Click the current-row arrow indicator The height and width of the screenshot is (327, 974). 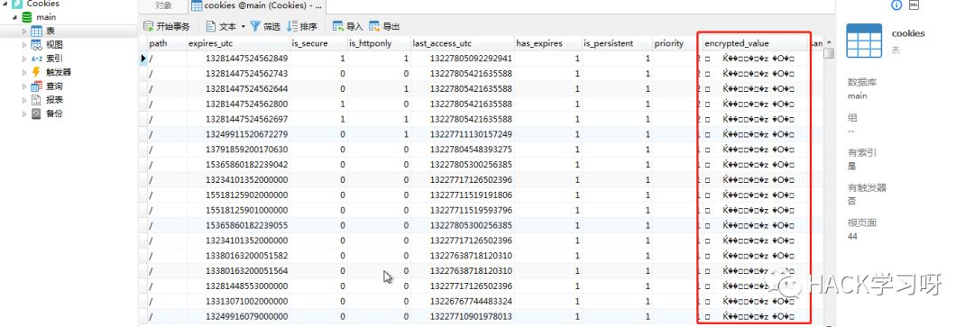click(143, 59)
